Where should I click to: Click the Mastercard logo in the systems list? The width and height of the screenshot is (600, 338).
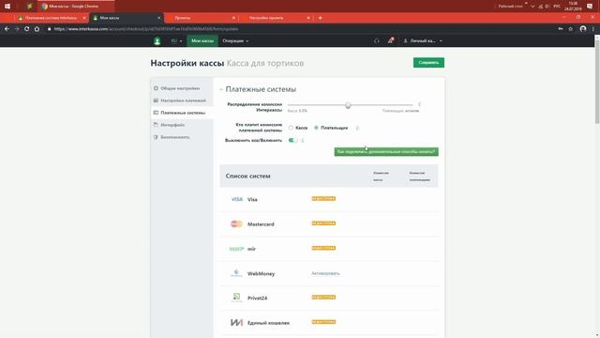click(x=236, y=223)
